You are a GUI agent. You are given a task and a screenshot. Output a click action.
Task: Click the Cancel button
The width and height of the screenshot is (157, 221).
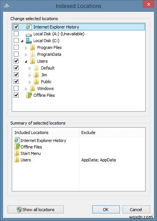(136, 210)
